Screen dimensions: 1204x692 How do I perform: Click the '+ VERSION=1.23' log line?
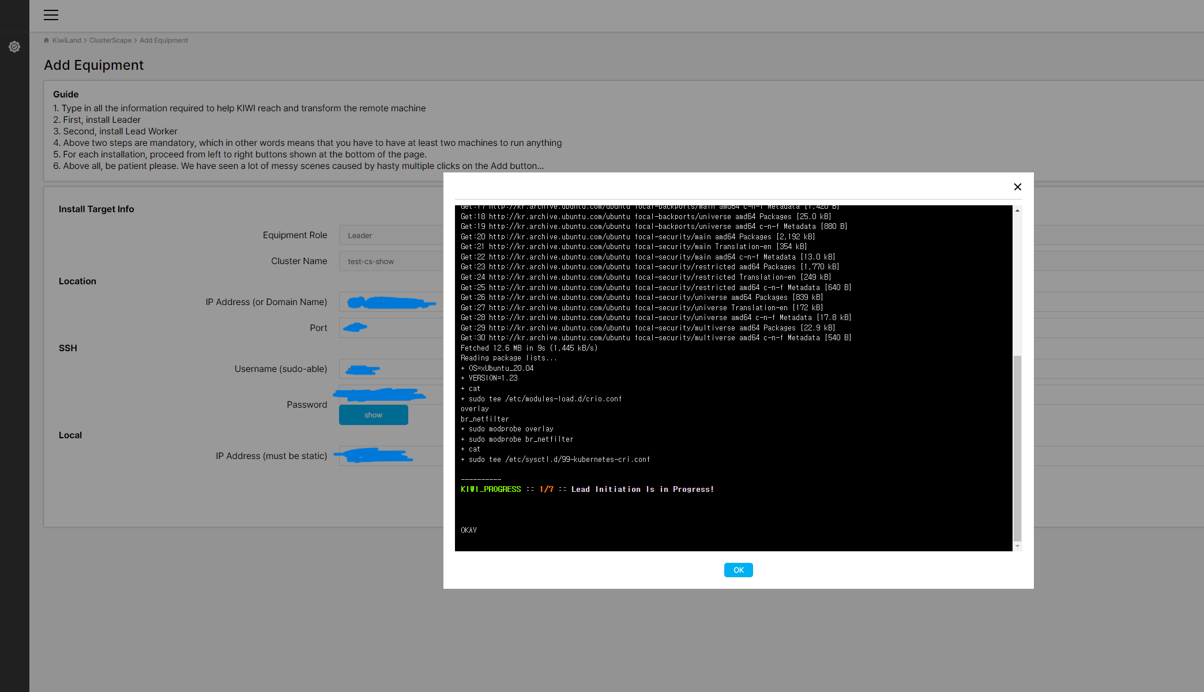[489, 378]
